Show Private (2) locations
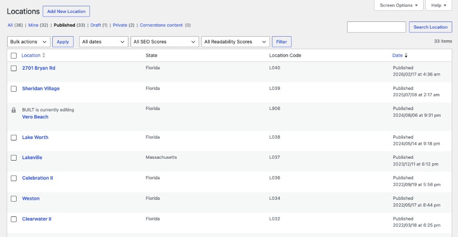 pyautogui.click(x=123, y=25)
